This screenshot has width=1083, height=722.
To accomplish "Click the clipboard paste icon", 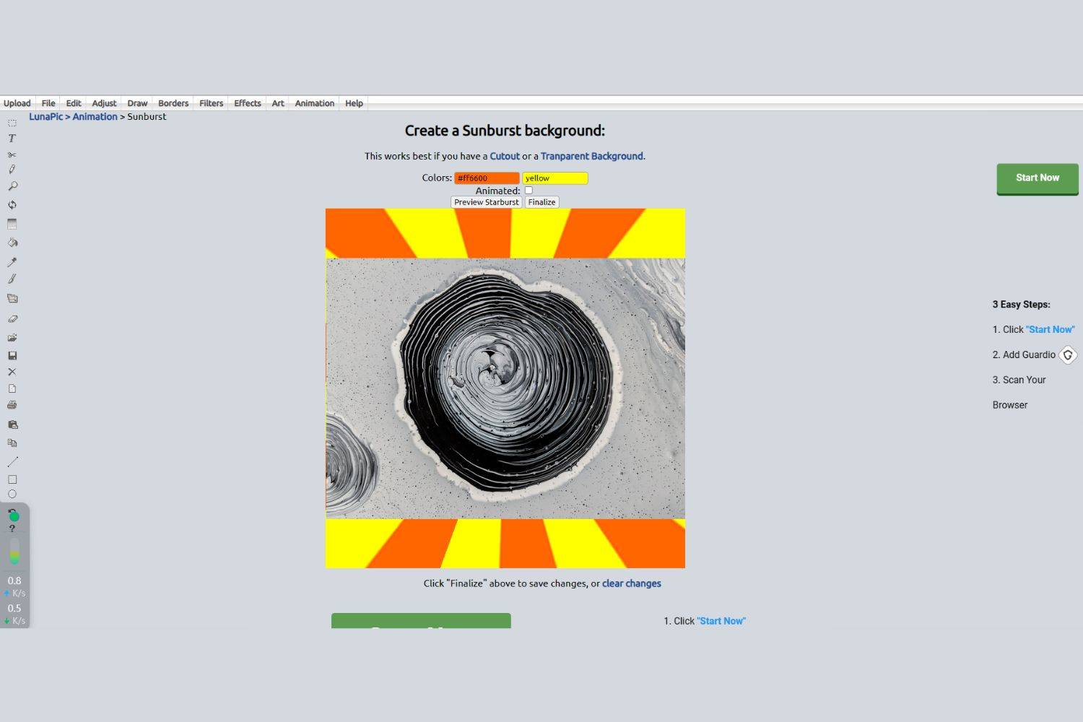I will (12, 425).
